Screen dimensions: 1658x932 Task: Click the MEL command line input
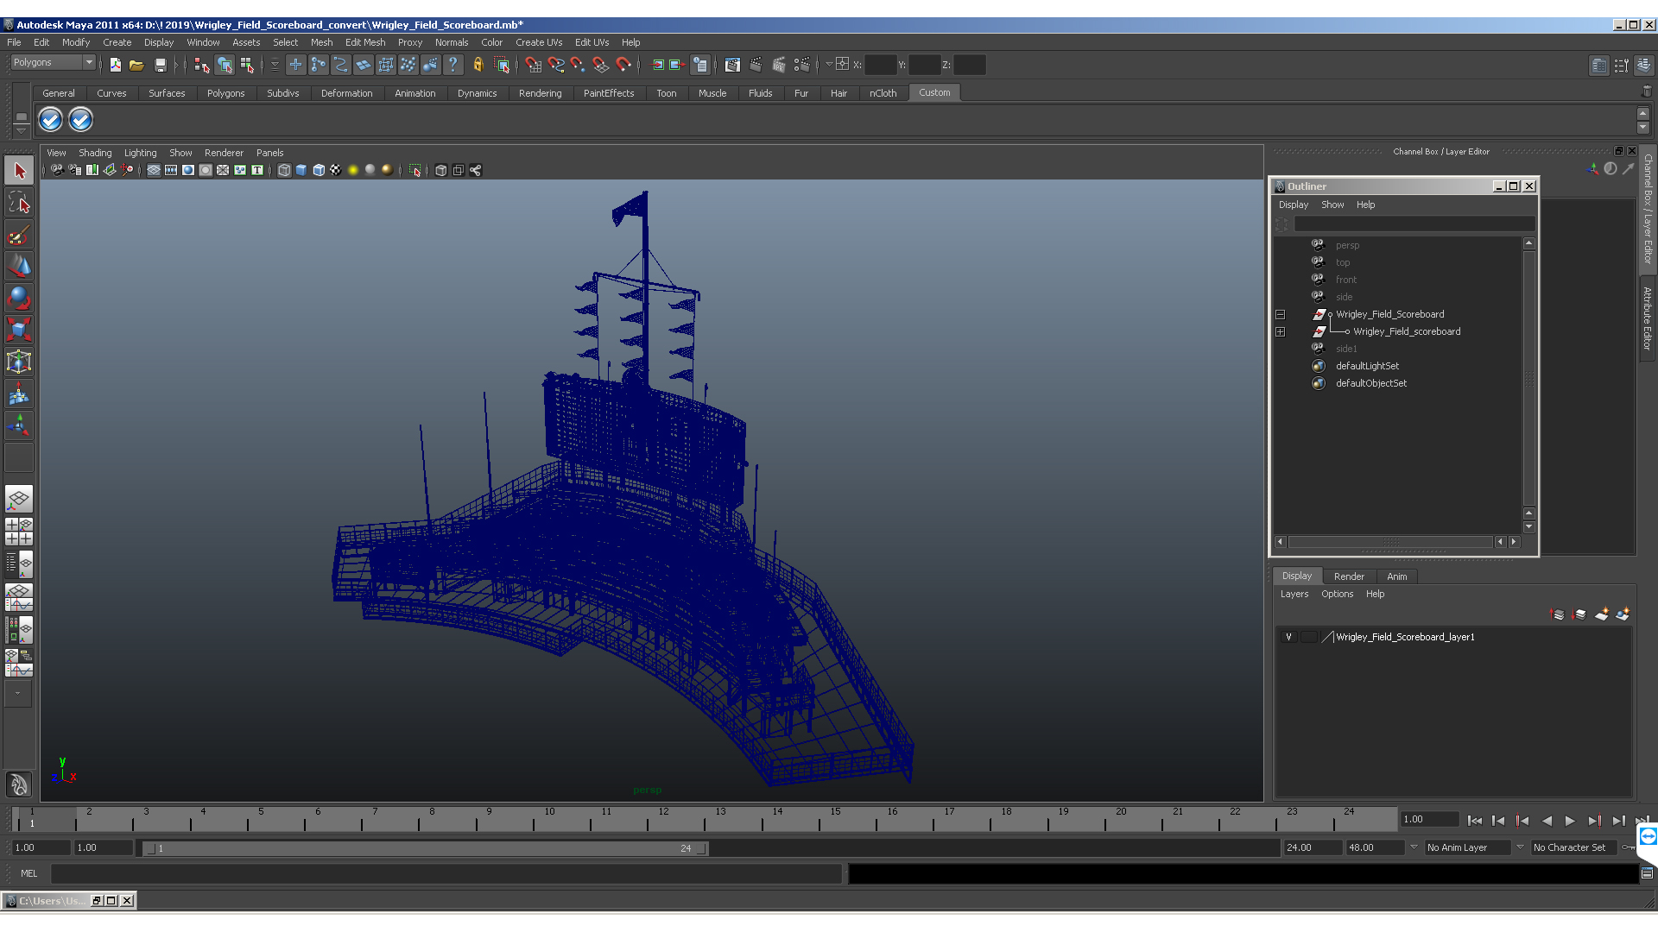click(x=446, y=873)
